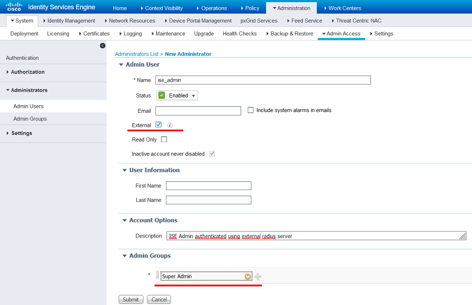
Task: Click the Submit button
Action: [x=131, y=299]
